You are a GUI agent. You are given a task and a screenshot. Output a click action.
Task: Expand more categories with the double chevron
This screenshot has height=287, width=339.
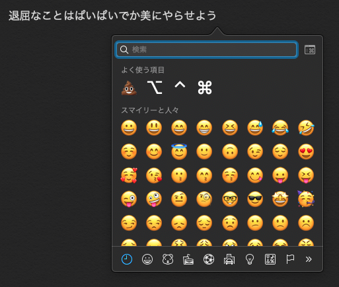point(309,259)
